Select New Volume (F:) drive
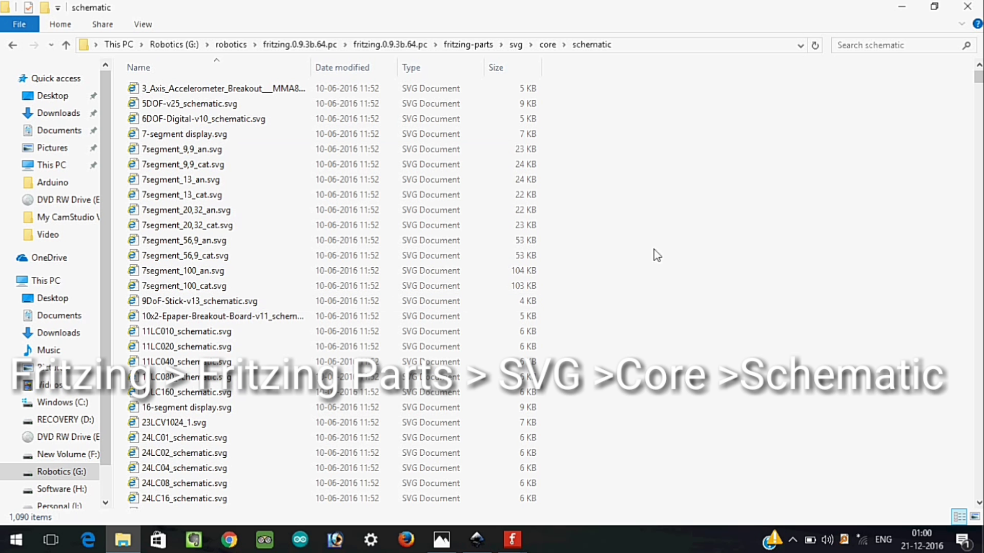The width and height of the screenshot is (984, 553). point(68,454)
